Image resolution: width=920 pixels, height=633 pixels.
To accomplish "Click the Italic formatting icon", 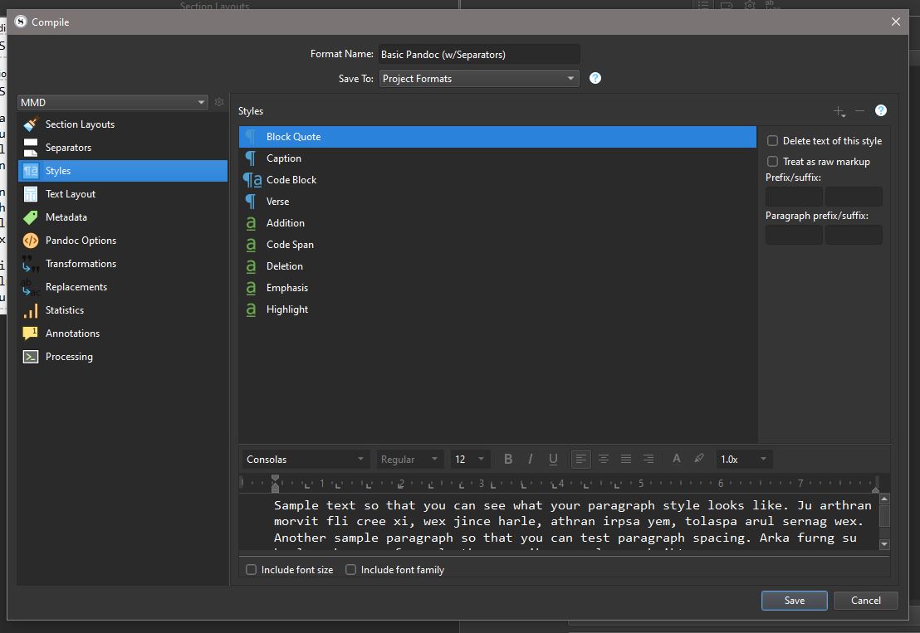I will (x=531, y=459).
